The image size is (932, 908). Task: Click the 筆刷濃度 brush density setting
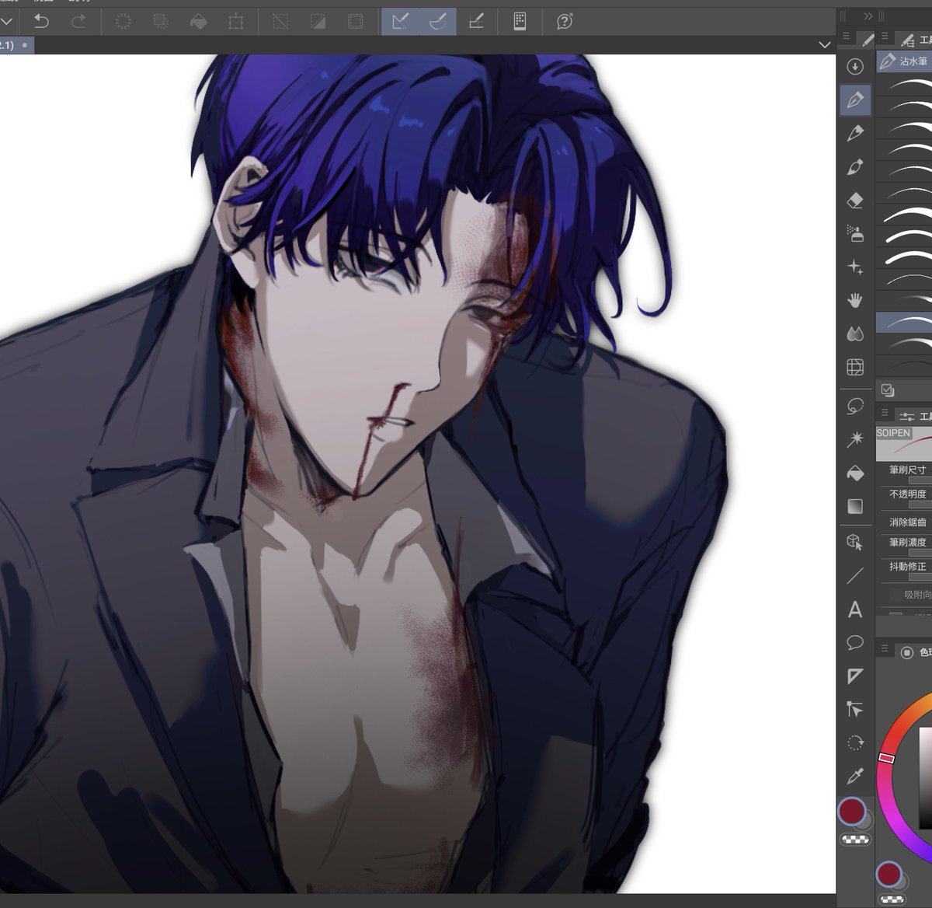tap(907, 542)
